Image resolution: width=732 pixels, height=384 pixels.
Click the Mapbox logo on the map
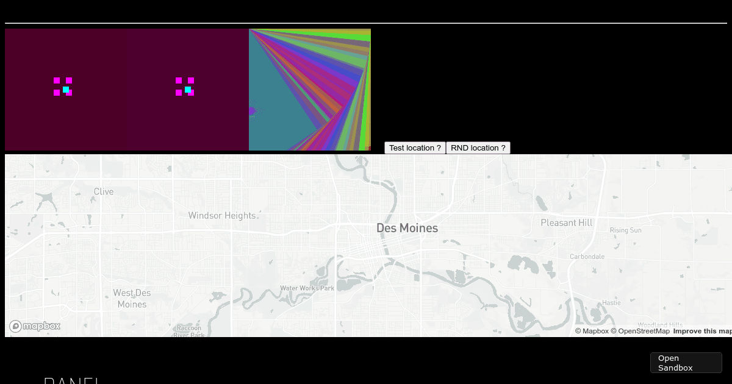point(35,326)
